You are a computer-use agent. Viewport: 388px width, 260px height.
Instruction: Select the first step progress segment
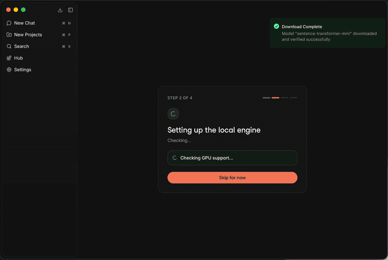tap(266, 98)
